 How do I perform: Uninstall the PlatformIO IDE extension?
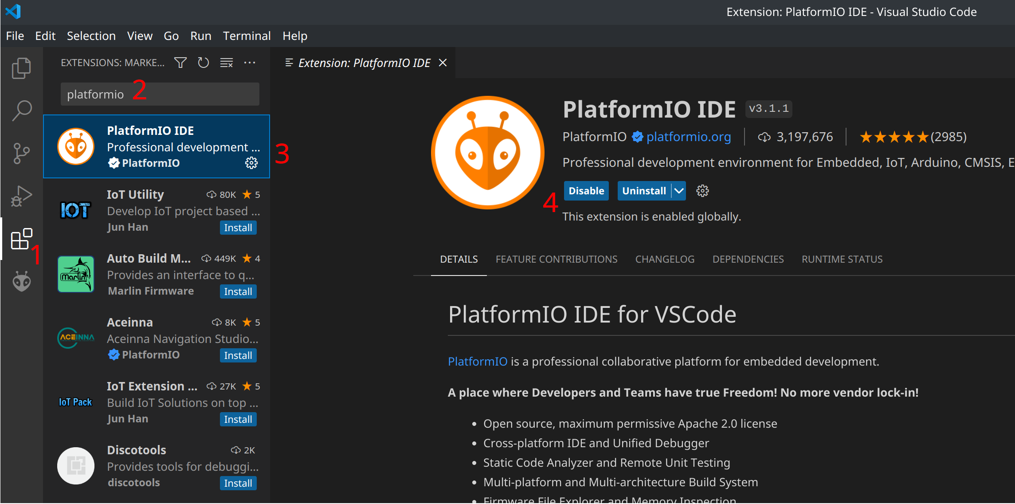click(x=644, y=191)
